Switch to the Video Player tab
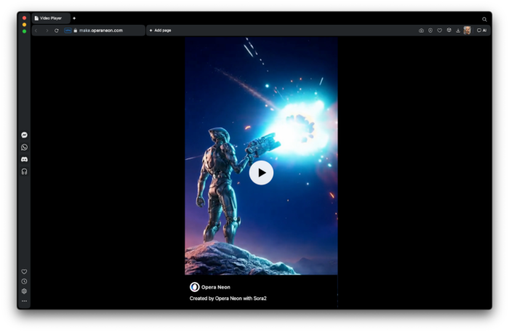This screenshot has height=332, width=509. tap(50, 18)
